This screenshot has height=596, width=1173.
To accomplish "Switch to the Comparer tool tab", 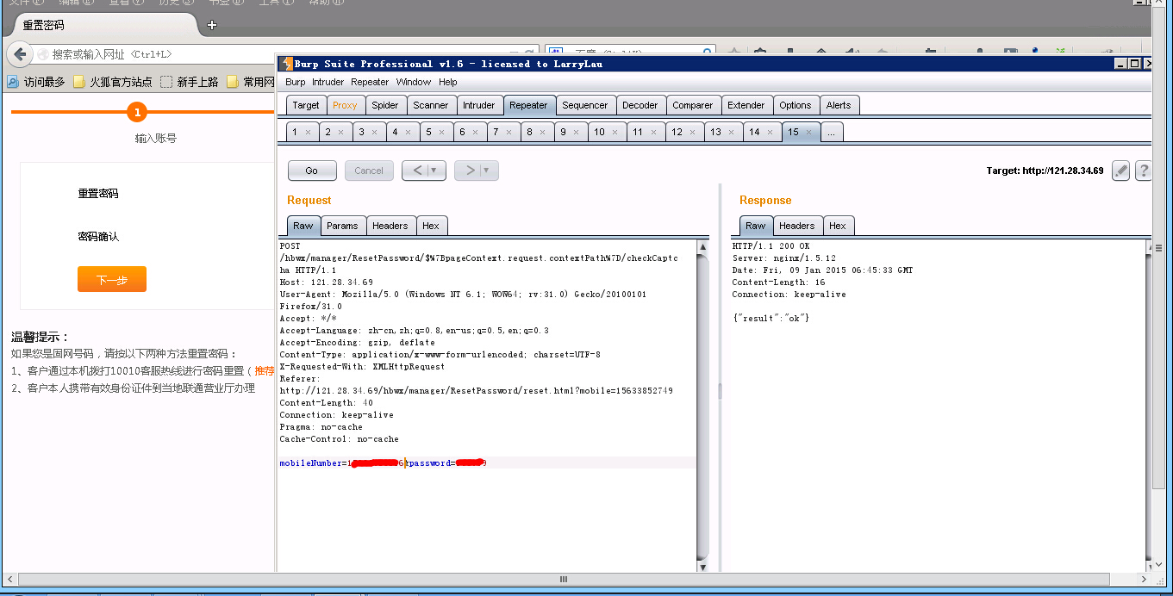I will pyautogui.click(x=693, y=105).
